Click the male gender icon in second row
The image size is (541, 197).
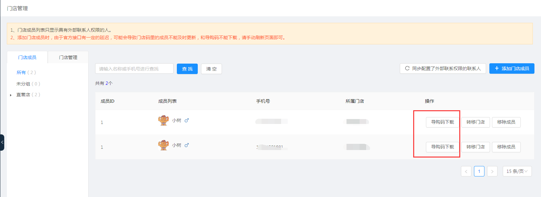click(x=187, y=145)
